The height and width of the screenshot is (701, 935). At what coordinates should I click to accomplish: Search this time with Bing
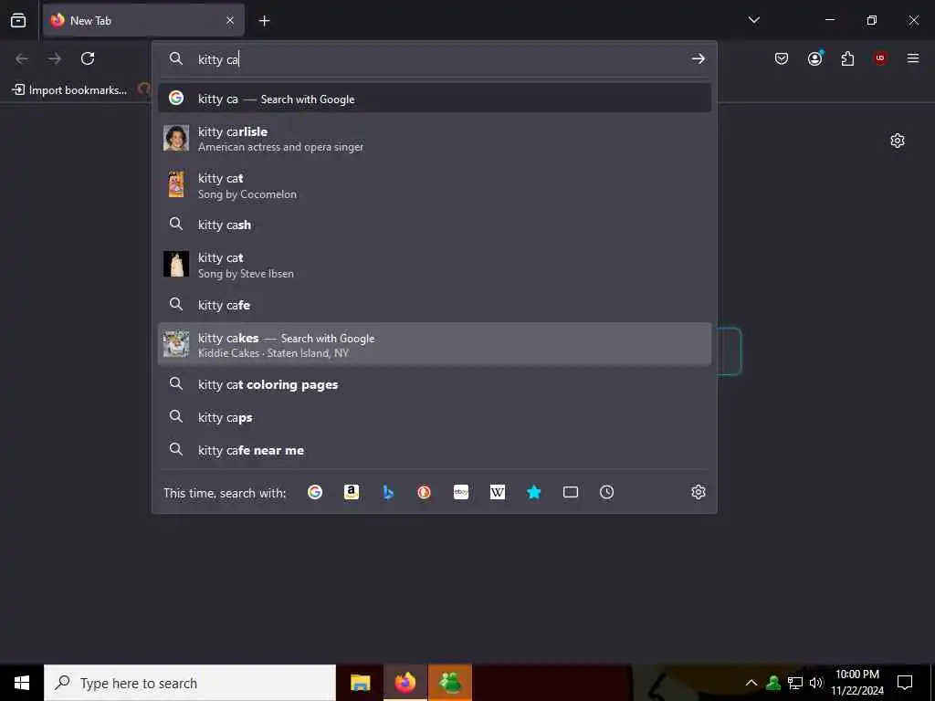[x=388, y=492]
